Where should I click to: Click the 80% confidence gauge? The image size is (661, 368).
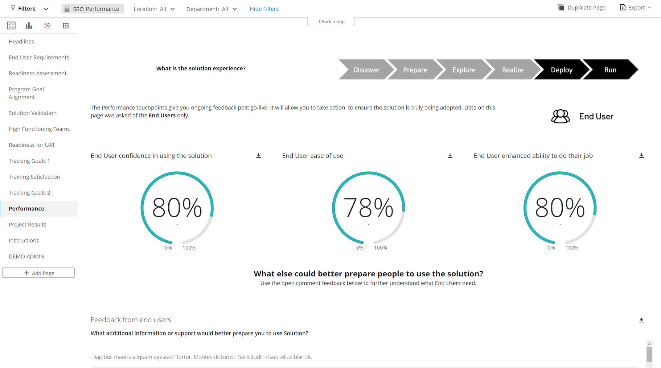pos(177,208)
